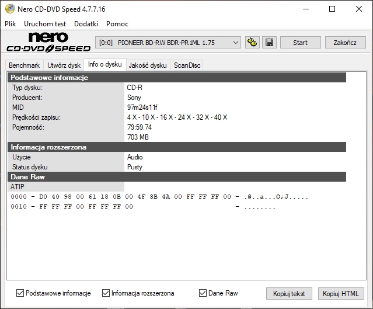
Task: Maximize the Nero CD-DVD Speed window
Action: (332, 9)
